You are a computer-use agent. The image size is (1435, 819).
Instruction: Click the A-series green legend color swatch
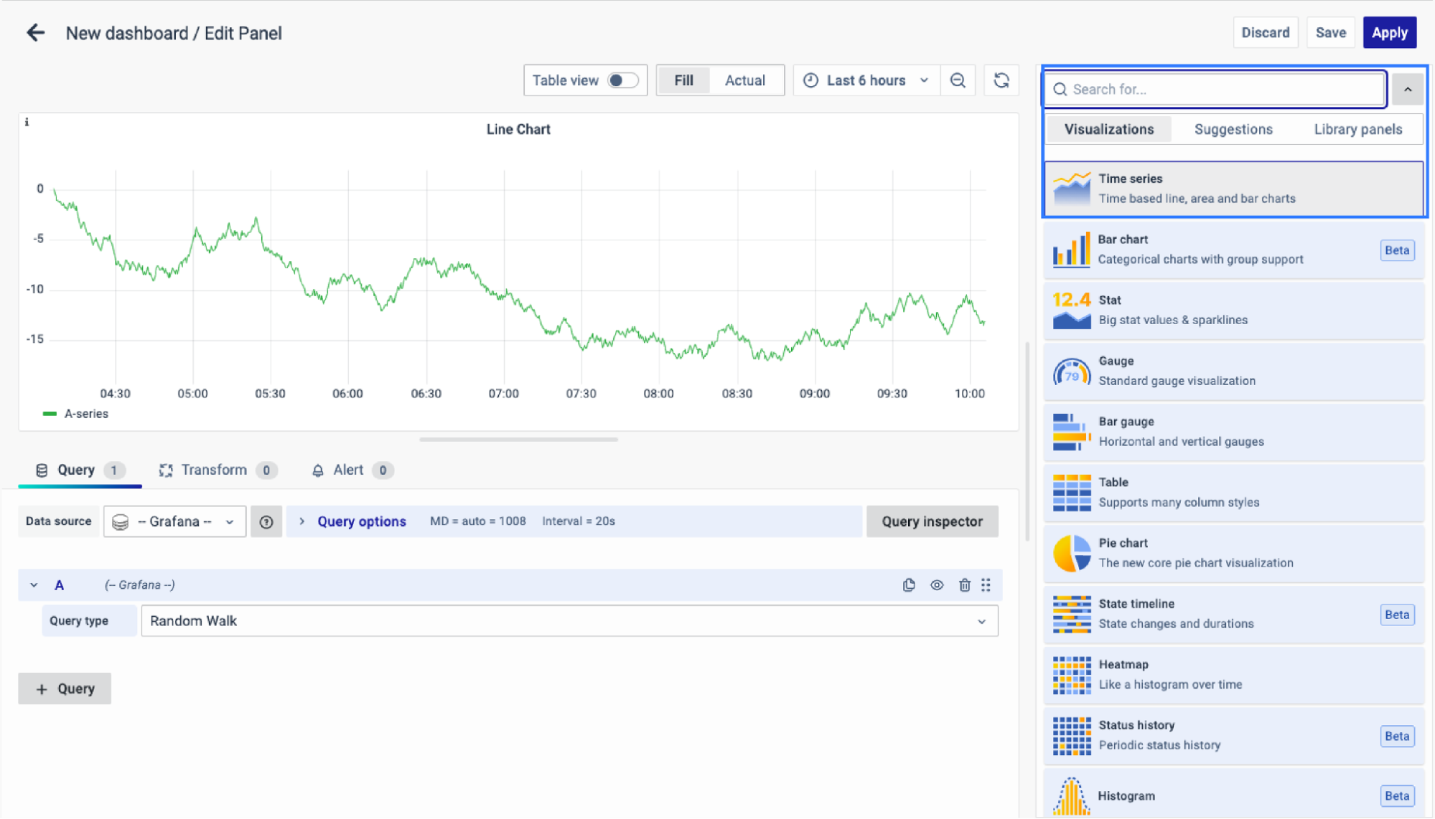tap(50, 414)
